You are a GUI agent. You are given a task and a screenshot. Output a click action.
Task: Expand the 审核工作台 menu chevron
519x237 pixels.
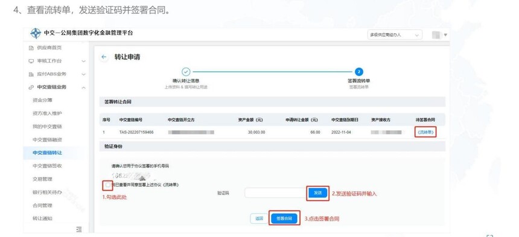click(x=83, y=61)
